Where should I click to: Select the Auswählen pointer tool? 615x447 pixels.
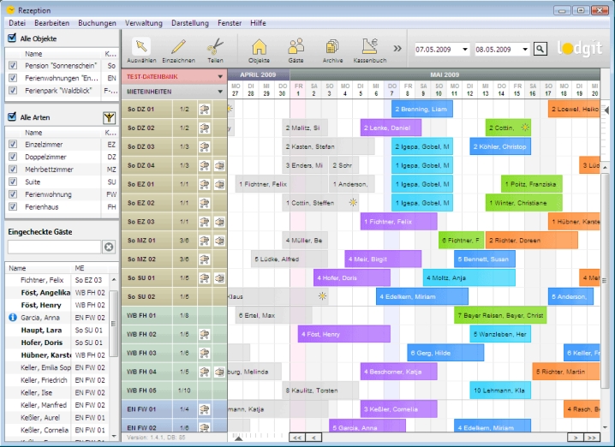(x=141, y=50)
